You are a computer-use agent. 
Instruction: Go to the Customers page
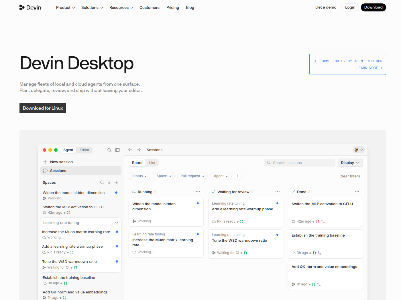click(x=150, y=7)
